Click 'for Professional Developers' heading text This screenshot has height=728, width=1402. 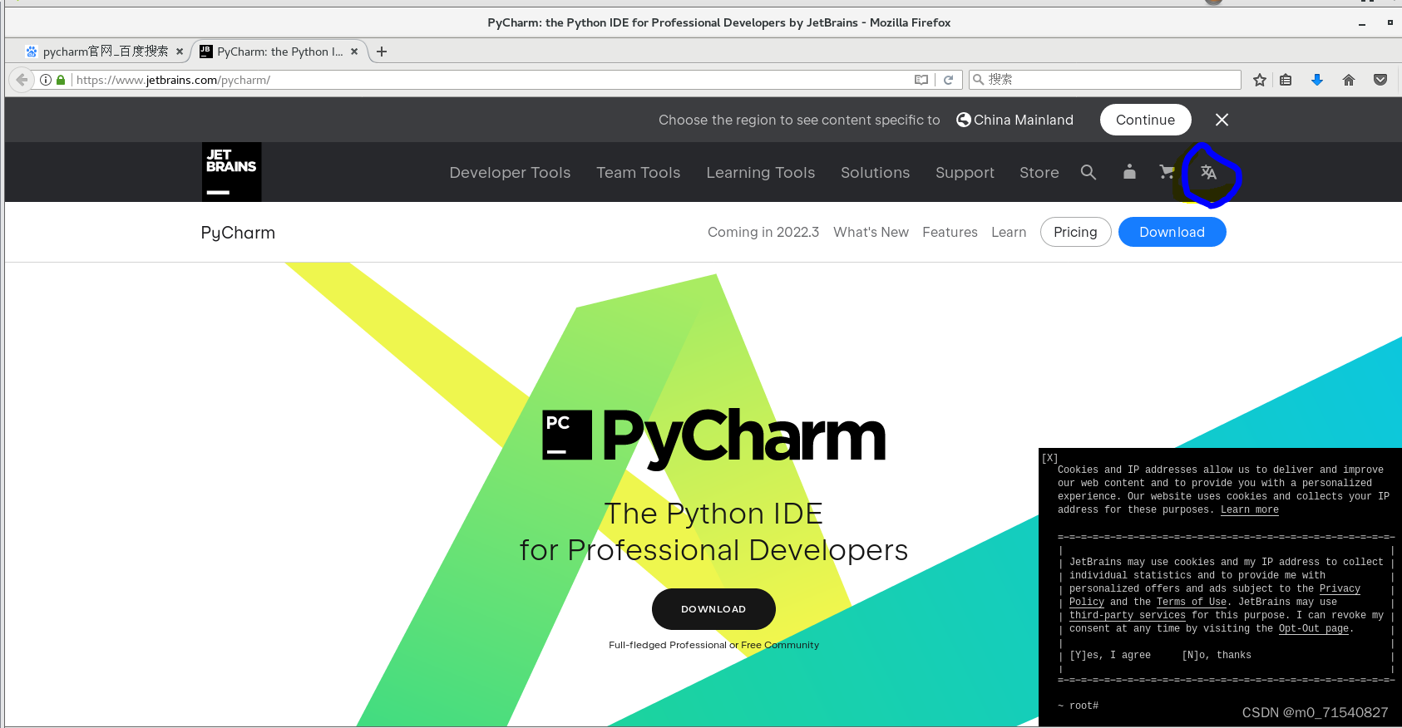pos(713,550)
